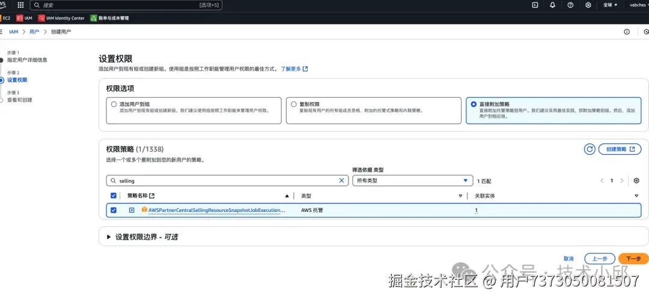The image size is (649, 299).
Task: Sort by the 关联实体 column
Action: (x=636, y=196)
